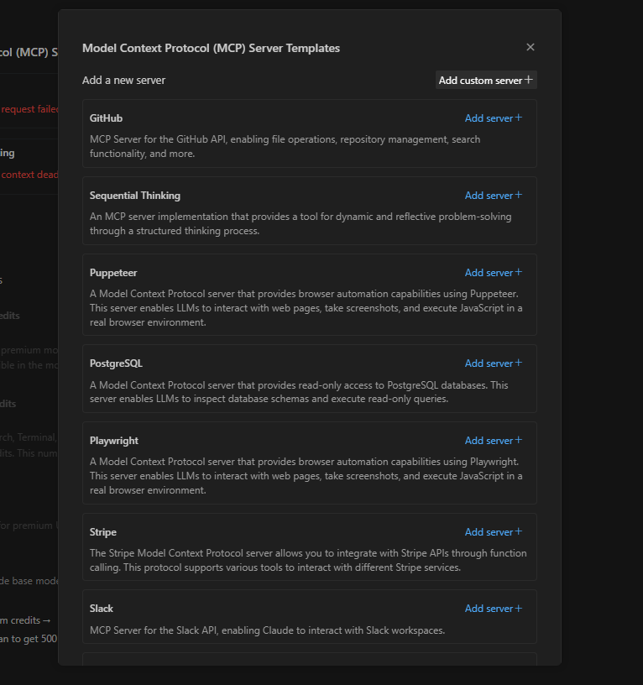This screenshot has height=685, width=643.
Task: Add the Stripe server
Action: pyautogui.click(x=494, y=531)
